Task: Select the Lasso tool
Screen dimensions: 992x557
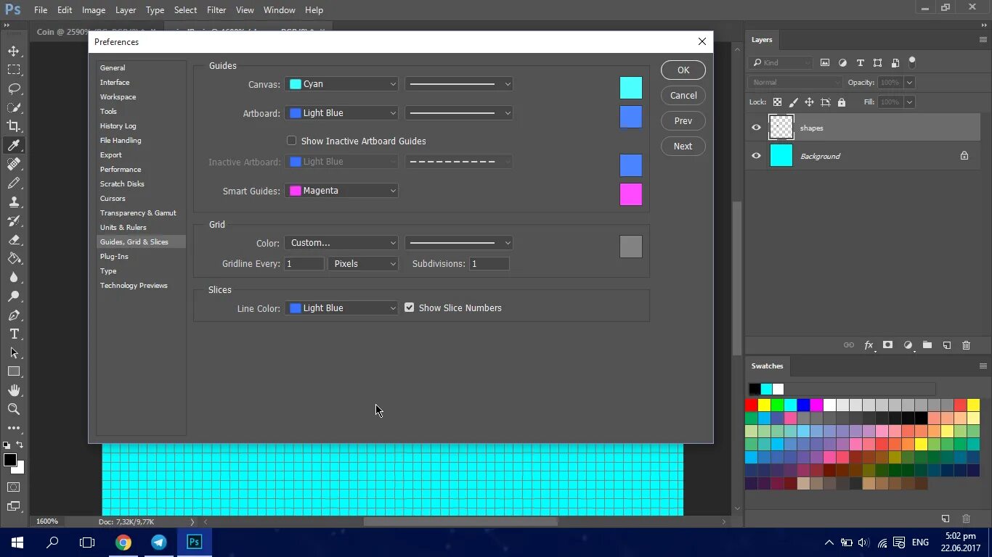Action: pos(13,88)
